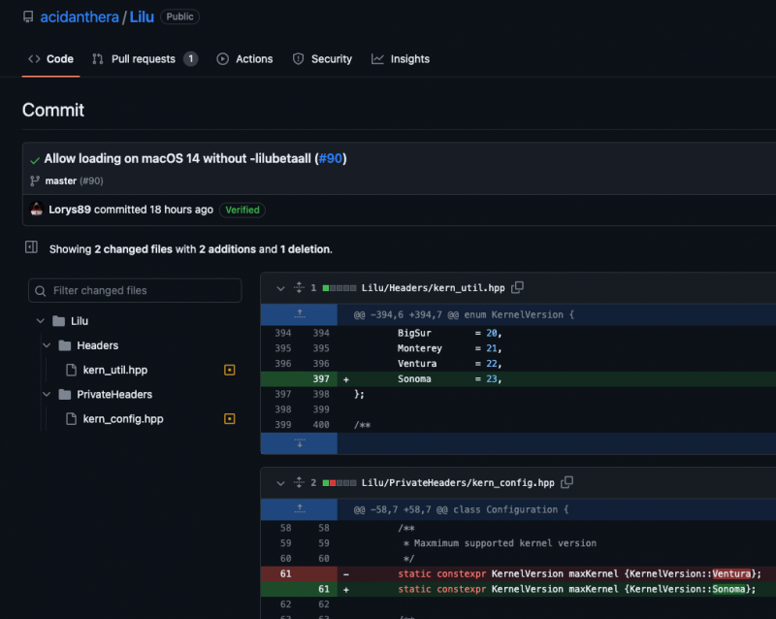This screenshot has width=776, height=619.
Task: Expand all lines in kern_config.hpp diff
Action: click(299, 482)
